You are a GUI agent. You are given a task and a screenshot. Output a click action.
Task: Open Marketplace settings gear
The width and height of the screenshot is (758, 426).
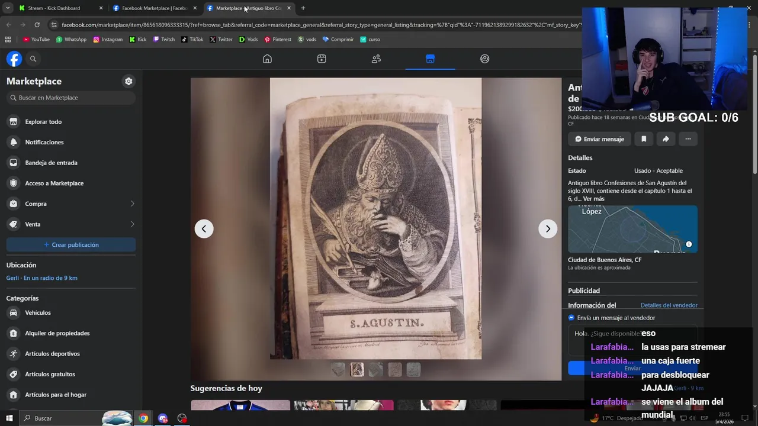coord(129,81)
